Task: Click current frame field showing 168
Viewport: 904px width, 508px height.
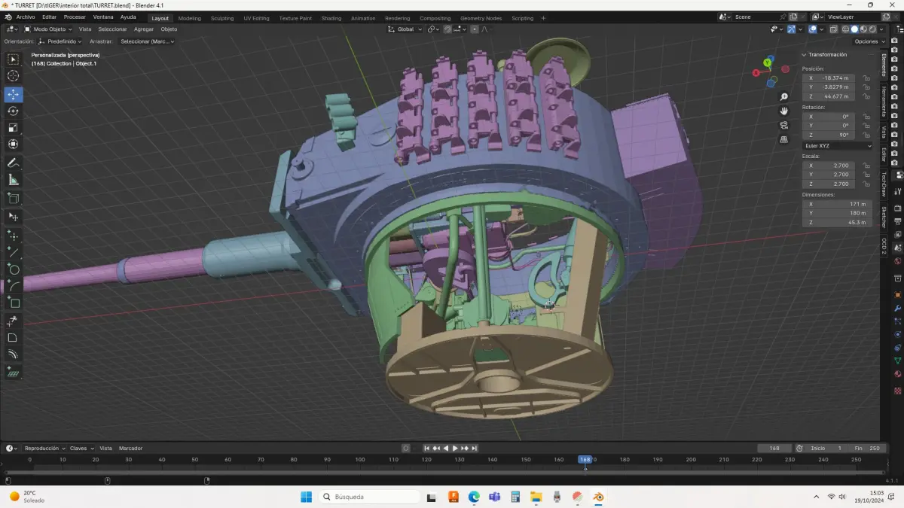Action: point(774,448)
